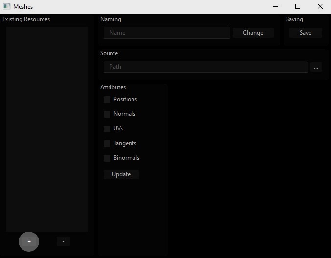Check the UVs attribute box
This screenshot has width=331, height=258.
[x=107, y=129]
